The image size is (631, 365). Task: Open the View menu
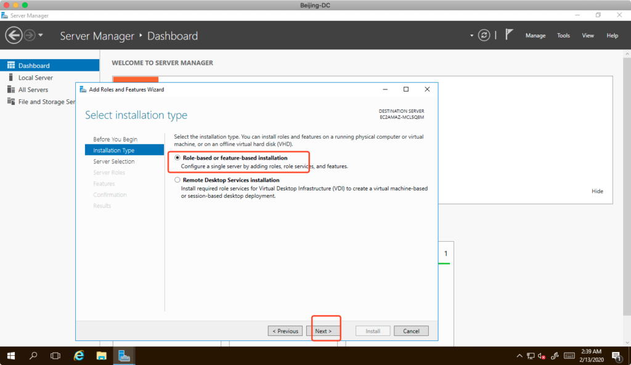pos(588,36)
